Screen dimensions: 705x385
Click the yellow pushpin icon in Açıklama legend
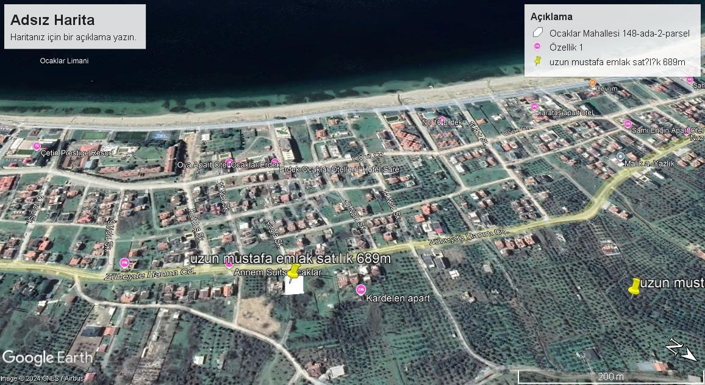537,61
